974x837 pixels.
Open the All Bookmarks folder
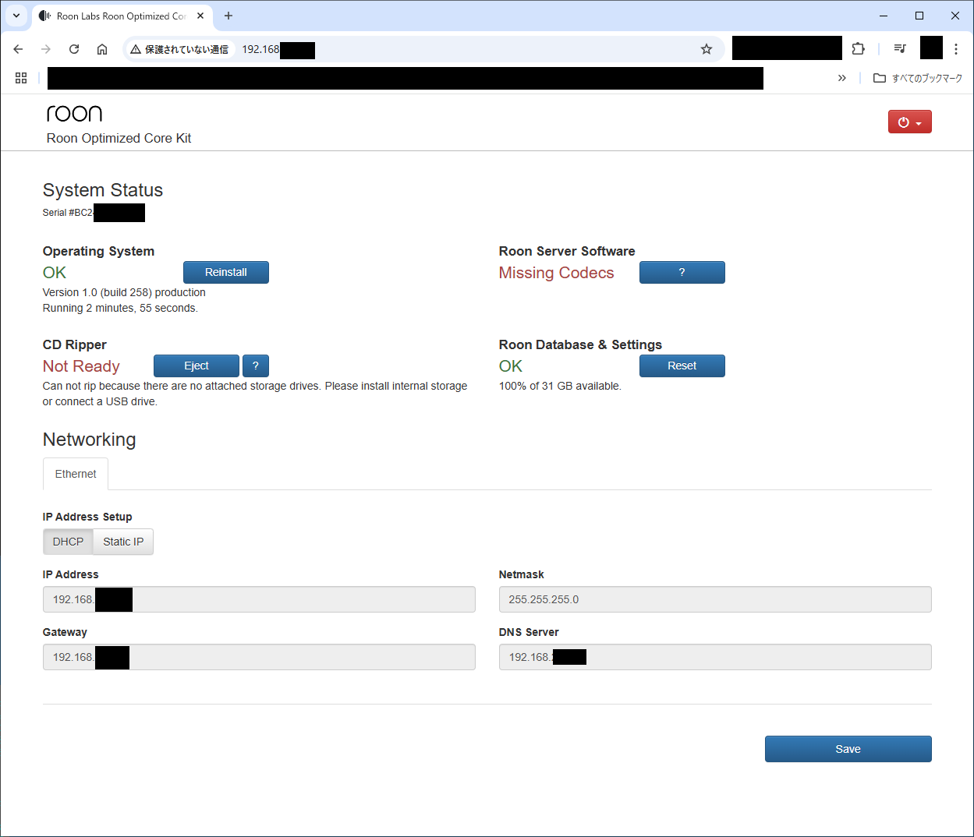pyautogui.click(x=918, y=78)
